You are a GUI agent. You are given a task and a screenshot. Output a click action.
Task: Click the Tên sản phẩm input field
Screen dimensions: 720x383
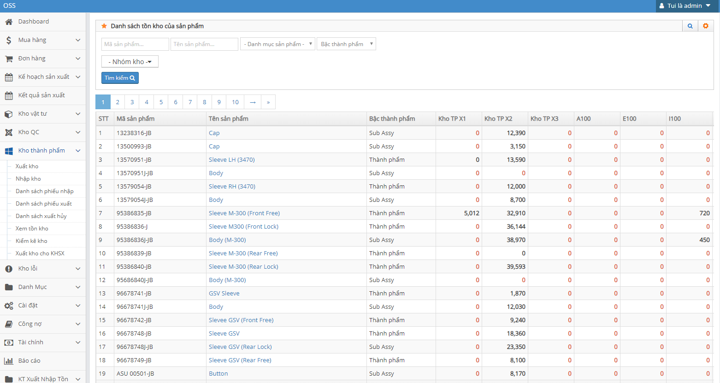(x=204, y=44)
